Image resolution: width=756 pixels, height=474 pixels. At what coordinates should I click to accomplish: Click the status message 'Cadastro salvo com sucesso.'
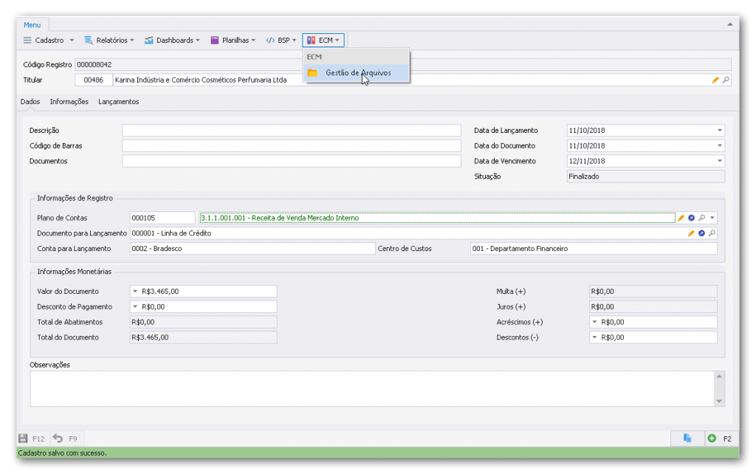point(63,453)
